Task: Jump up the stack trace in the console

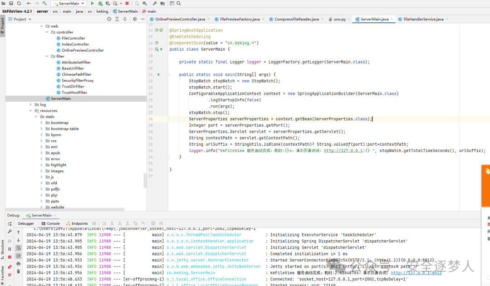Action: click(x=19, y=232)
